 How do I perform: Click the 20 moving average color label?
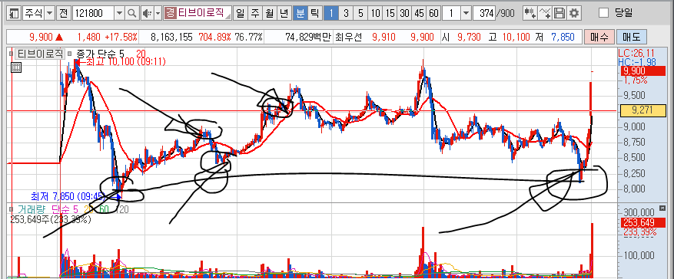141,54
